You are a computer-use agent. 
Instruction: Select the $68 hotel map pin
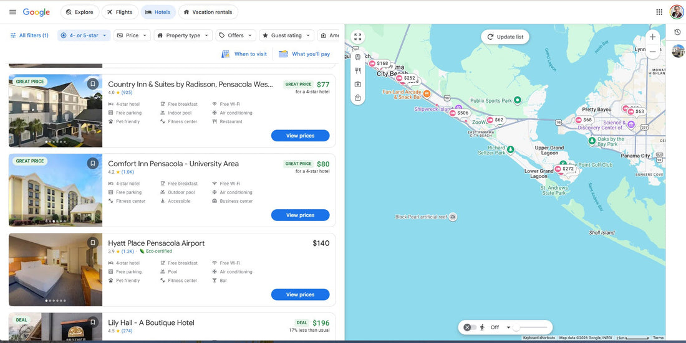584,120
